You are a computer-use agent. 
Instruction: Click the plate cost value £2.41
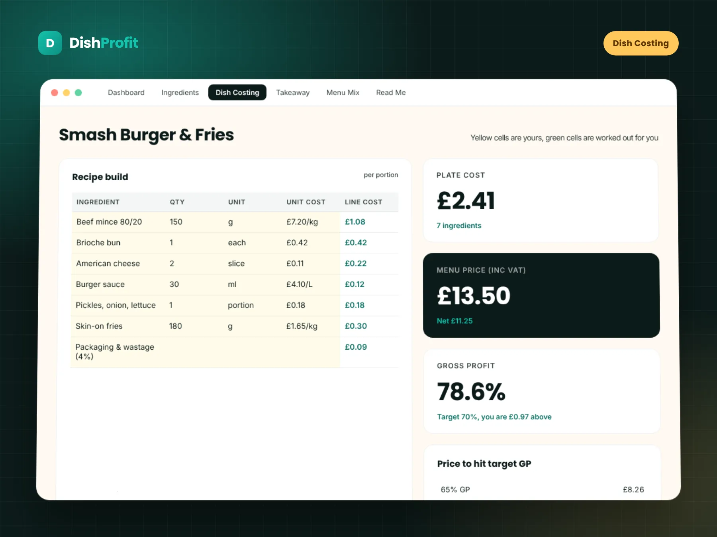point(466,200)
